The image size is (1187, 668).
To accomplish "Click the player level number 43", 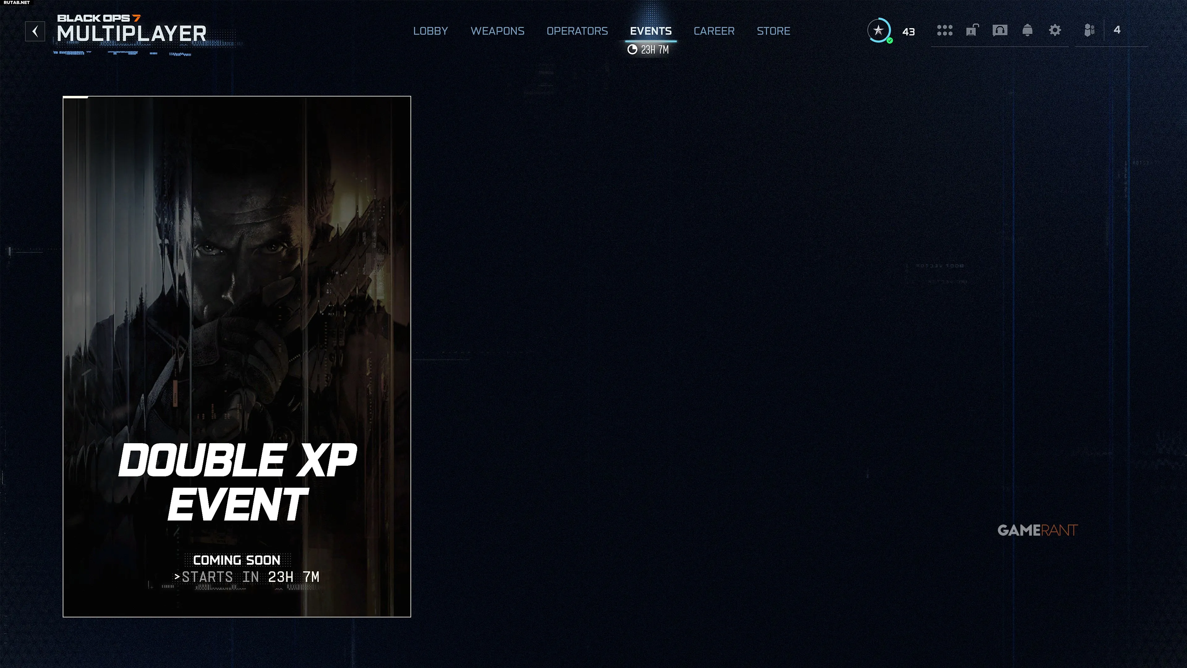I will point(908,32).
